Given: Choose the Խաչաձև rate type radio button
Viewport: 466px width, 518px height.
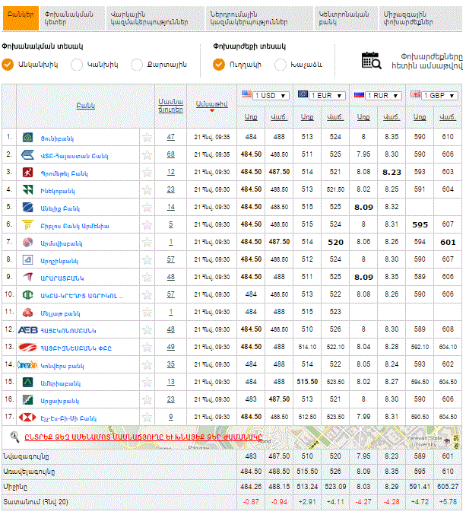Looking at the screenshot, I should [x=281, y=65].
